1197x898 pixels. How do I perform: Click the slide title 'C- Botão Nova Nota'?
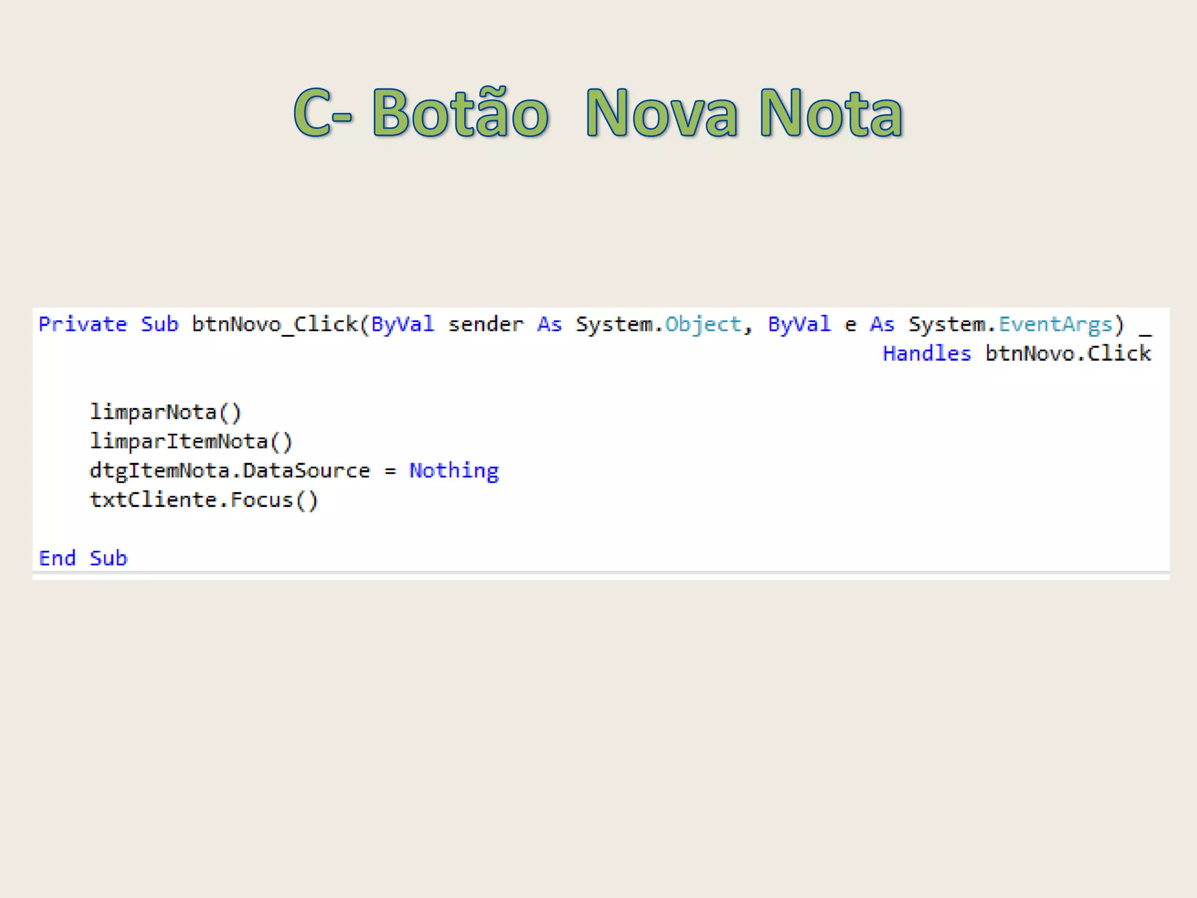(598, 112)
